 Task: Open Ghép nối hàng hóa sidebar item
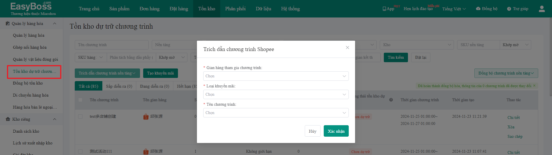pos(30,47)
